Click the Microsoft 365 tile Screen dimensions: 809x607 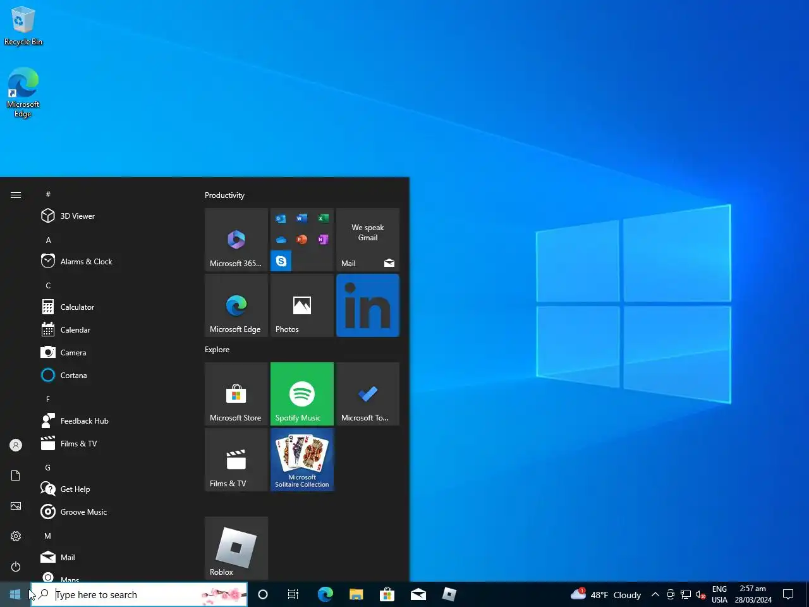236,240
